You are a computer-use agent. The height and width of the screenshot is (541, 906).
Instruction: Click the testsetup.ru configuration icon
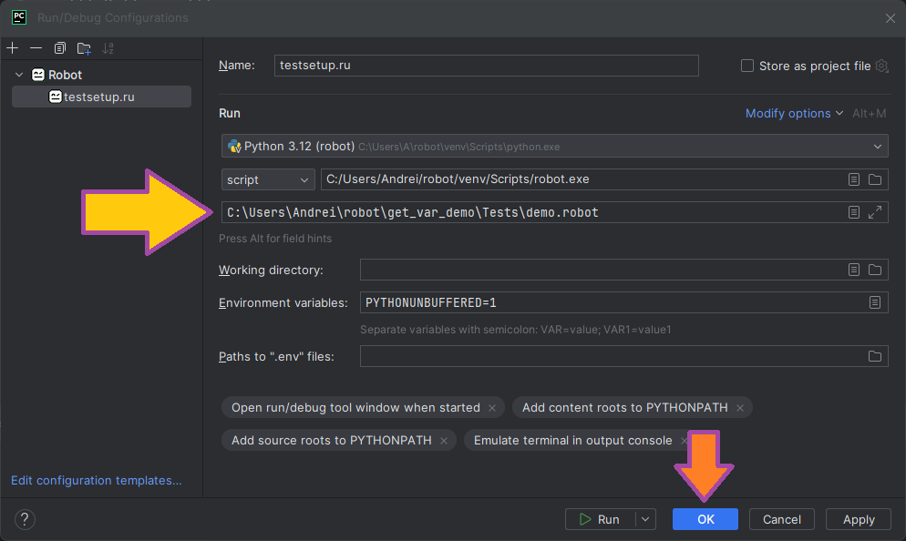tap(56, 97)
